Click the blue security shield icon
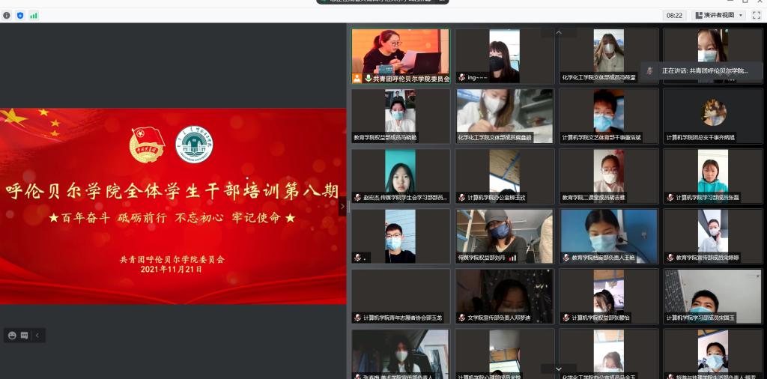Viewport: 767px width, 379px height. tap(20, 15)
